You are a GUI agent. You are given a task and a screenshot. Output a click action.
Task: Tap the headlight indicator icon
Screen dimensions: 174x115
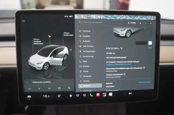(23, 21)
